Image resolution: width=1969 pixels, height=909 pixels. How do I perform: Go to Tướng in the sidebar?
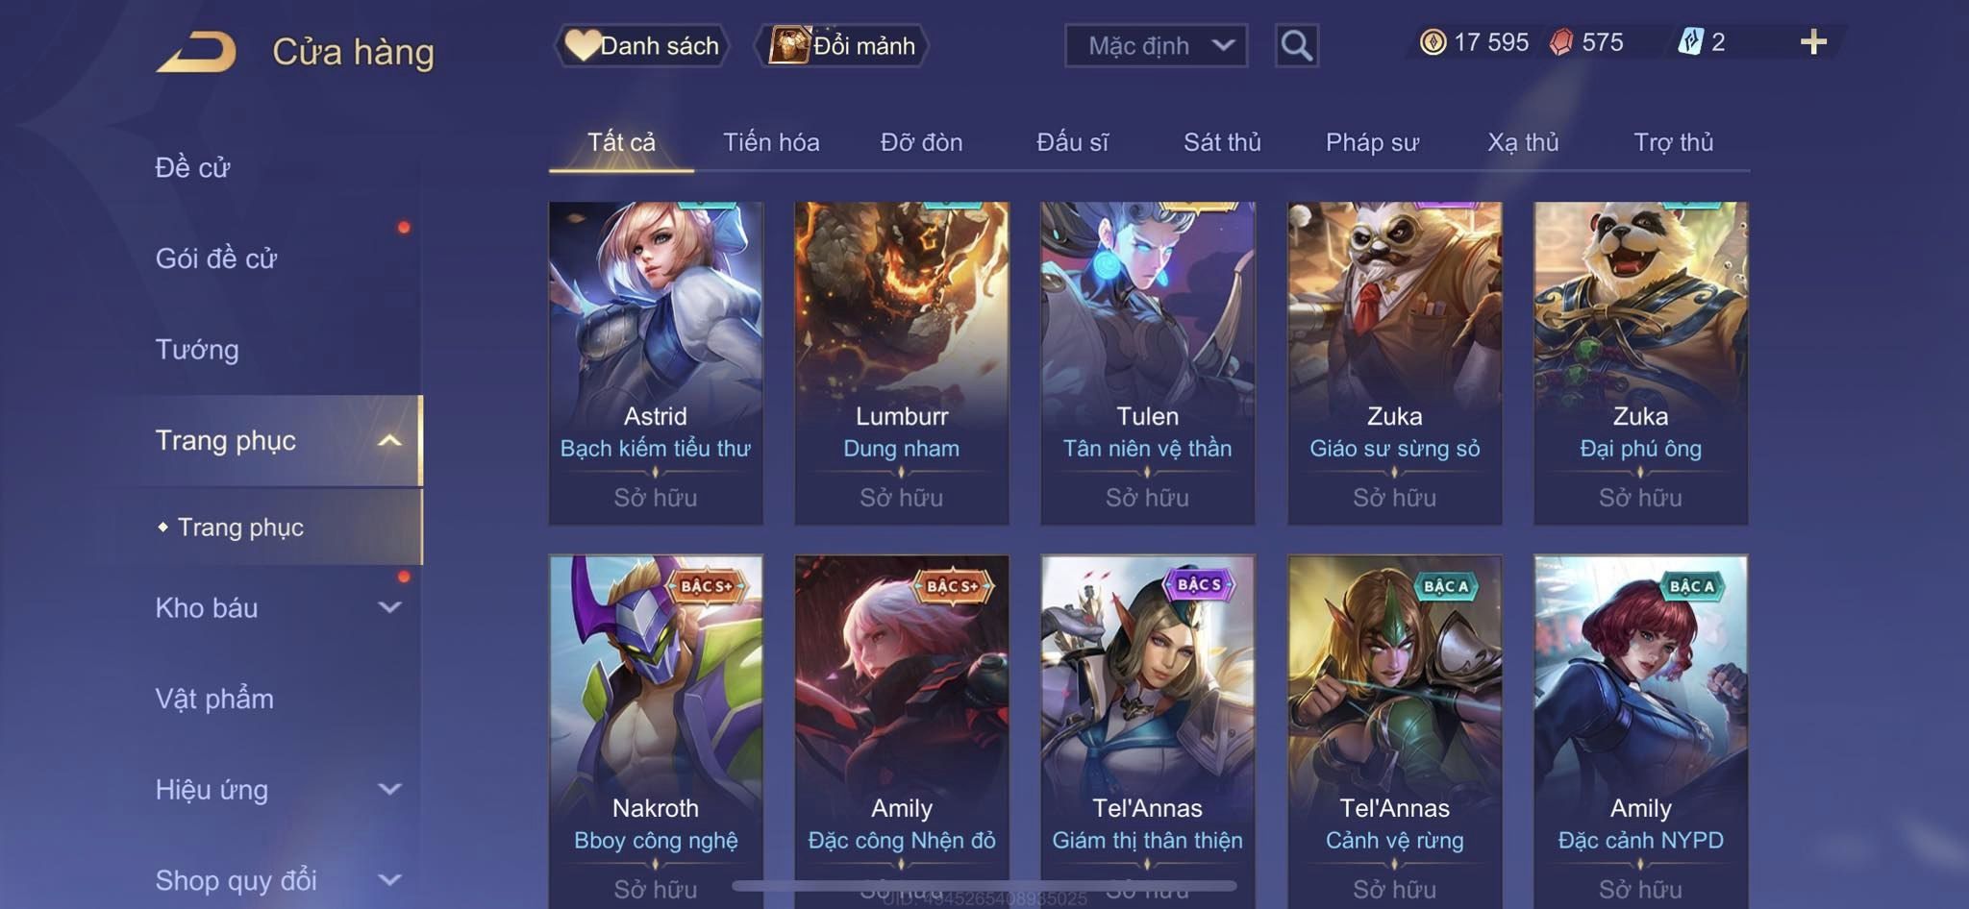click(x=197, y=350)
